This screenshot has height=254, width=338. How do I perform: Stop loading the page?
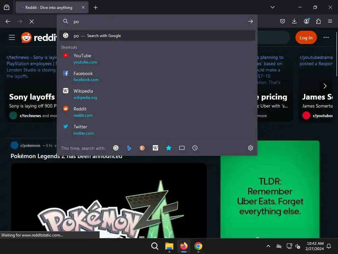[x=32, y=21]
